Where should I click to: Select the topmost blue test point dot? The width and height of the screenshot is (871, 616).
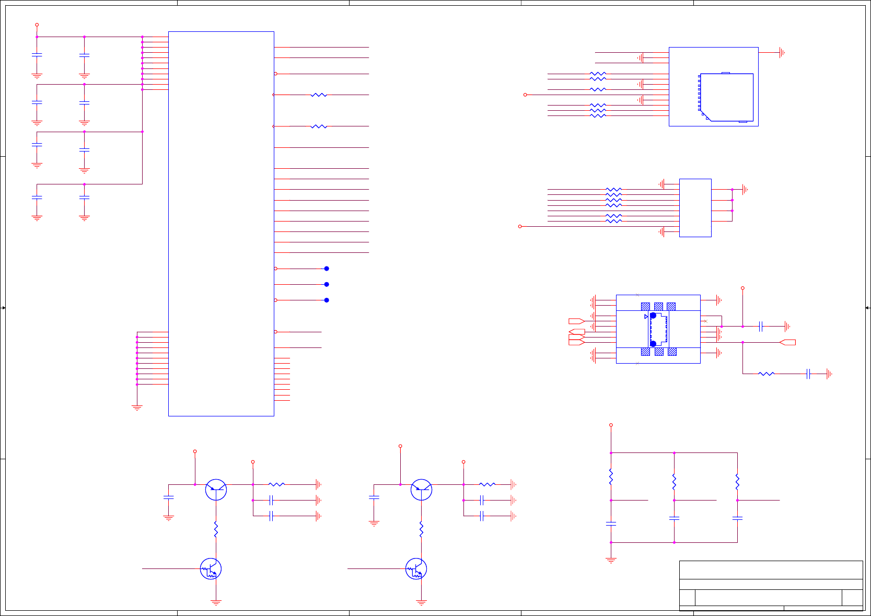click(327, 269)
